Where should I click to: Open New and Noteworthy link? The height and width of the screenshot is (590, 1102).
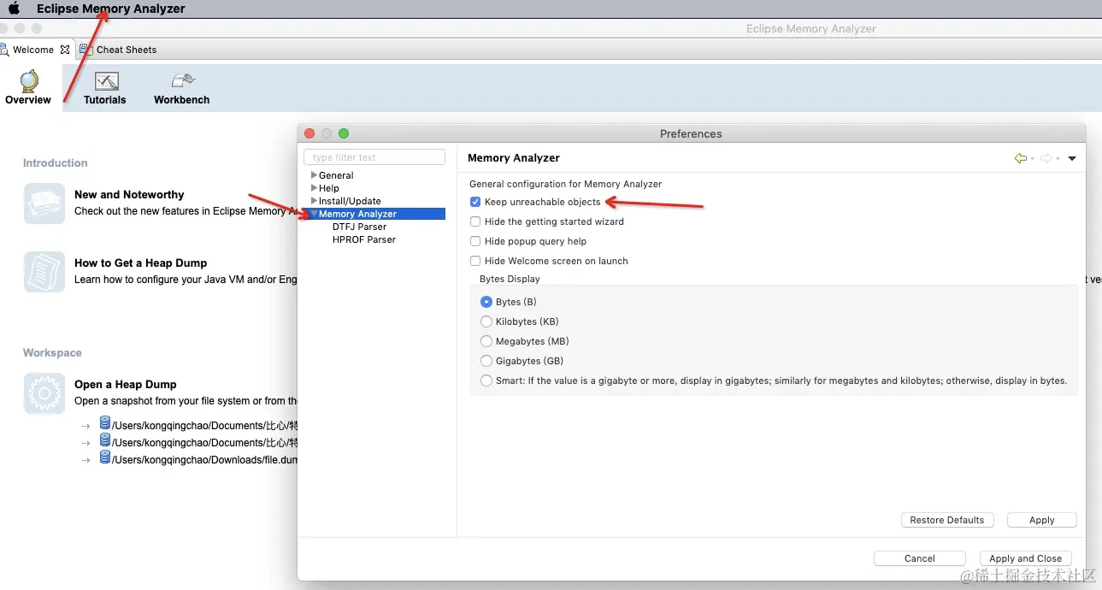129,195
